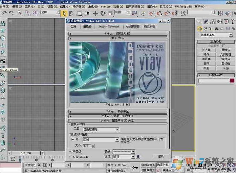Screen dimensions: 236x173
Task: Toggle the 3D Snaps magnet icon
Action: click(152, 13)
